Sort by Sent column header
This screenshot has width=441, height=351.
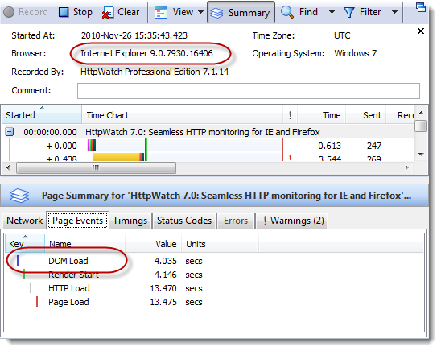[366, 115]
